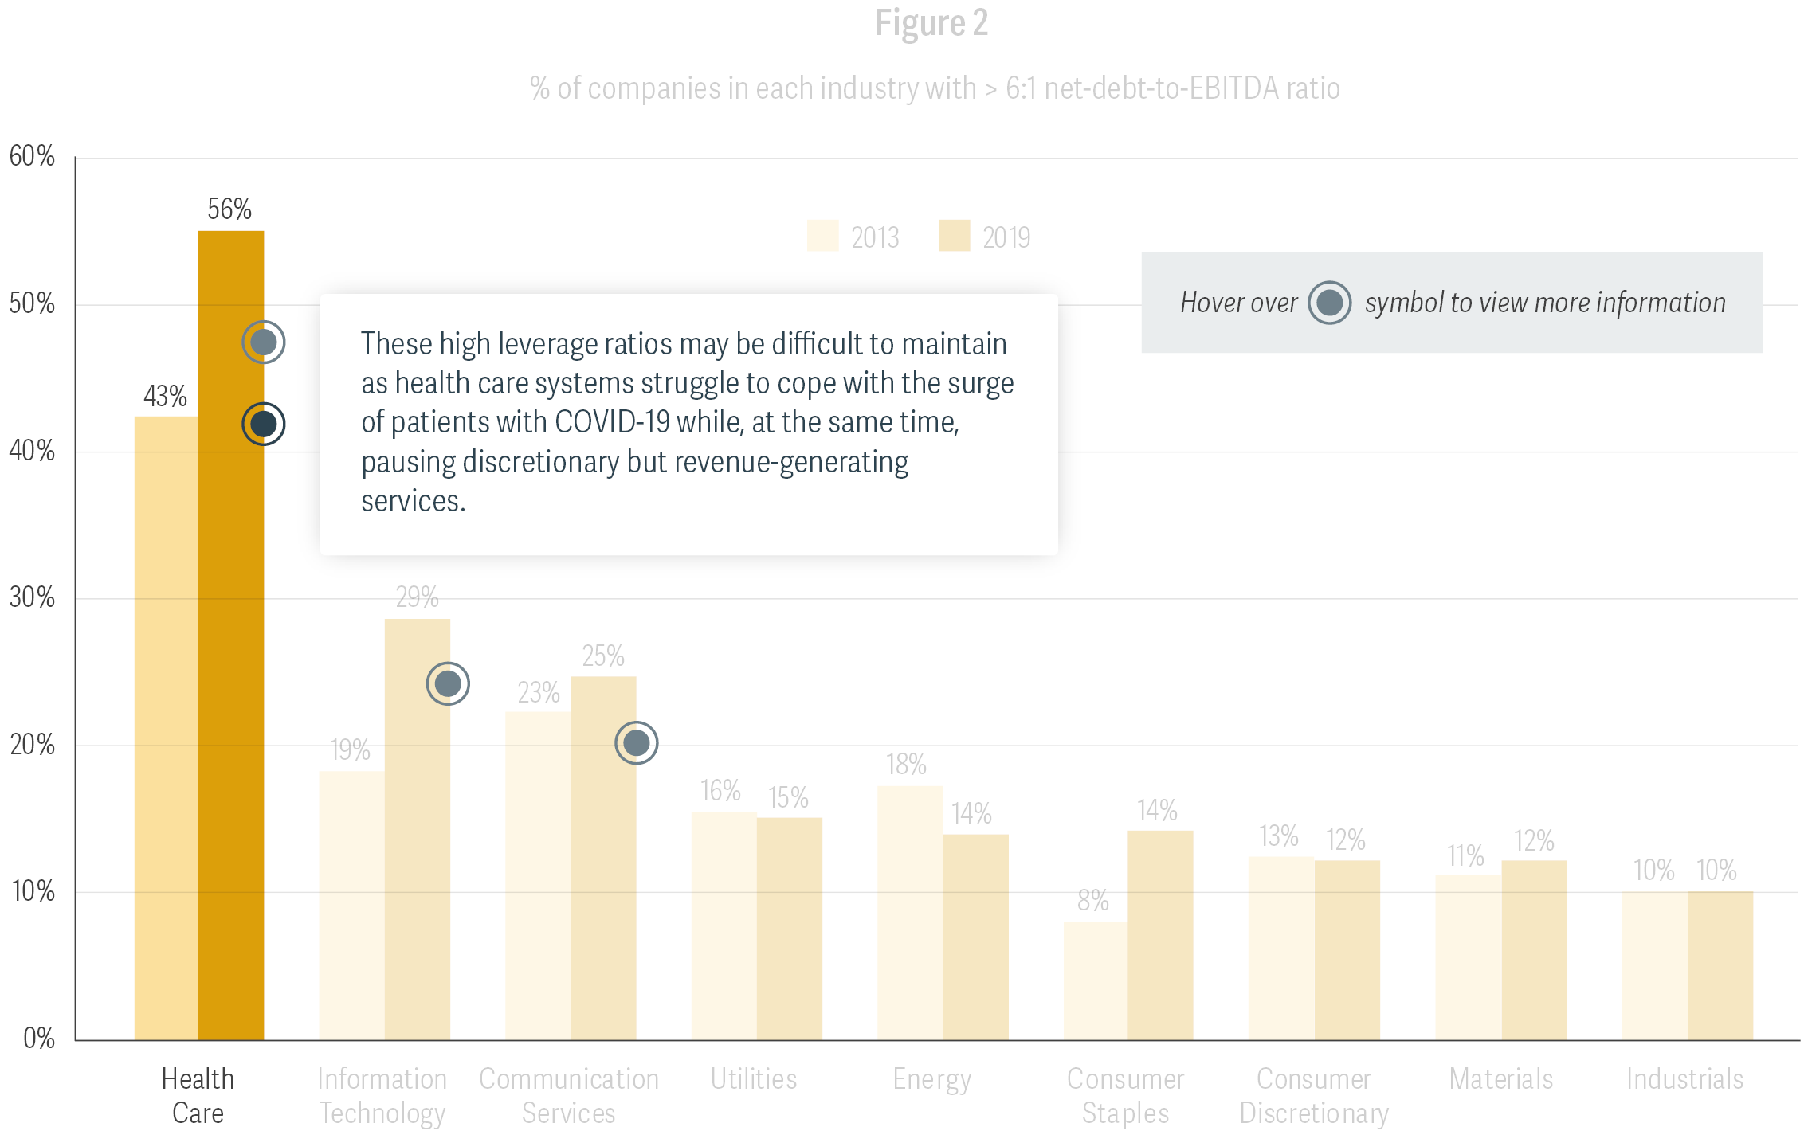This screenshot has height=1135, width=1804.
Task: Click the Figure 2 title
Action: [x=931, y=22]
